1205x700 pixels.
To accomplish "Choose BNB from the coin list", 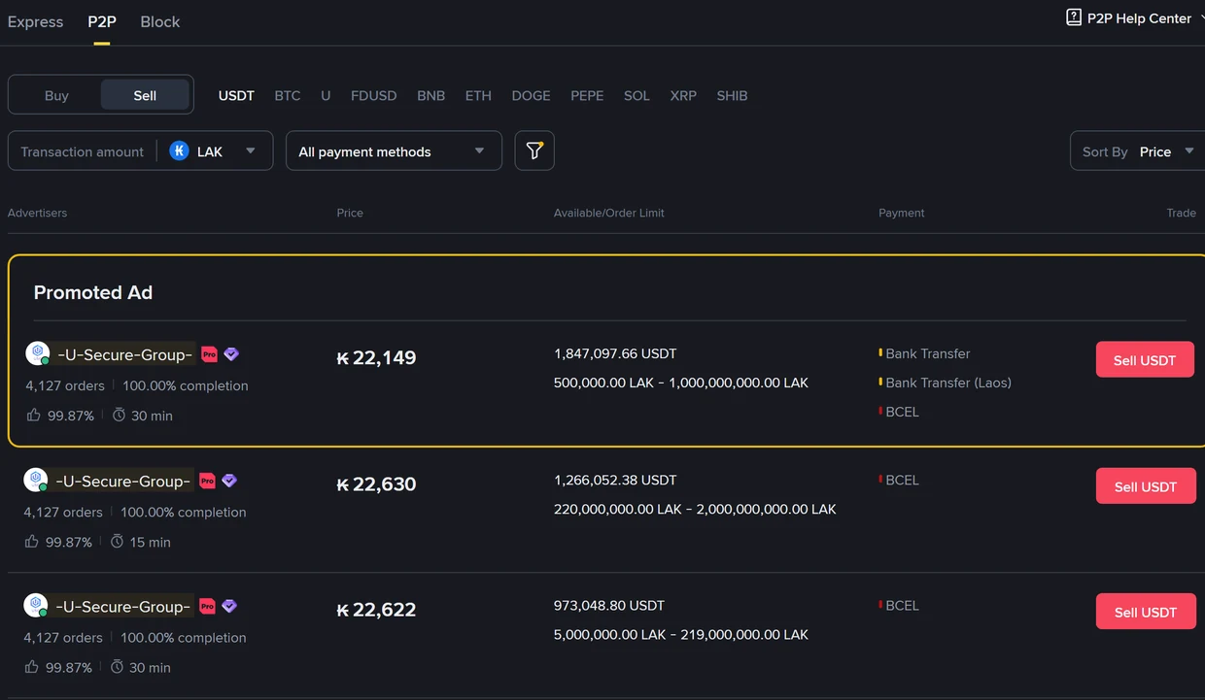I will coord(430,95).
